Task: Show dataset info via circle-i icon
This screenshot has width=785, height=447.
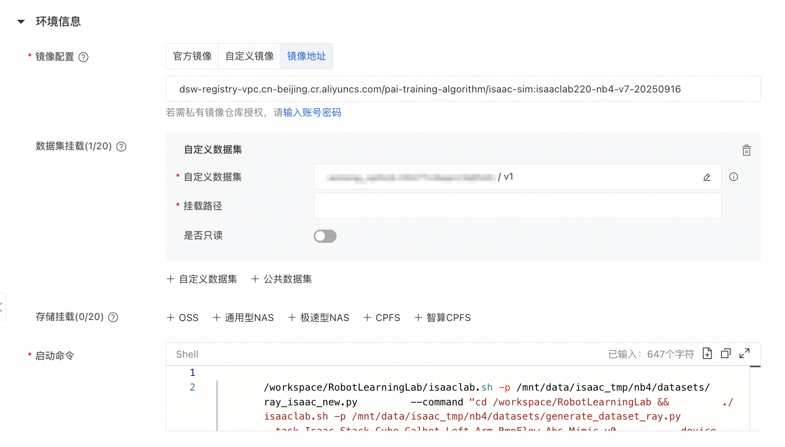Action: (x=734, y=177)
